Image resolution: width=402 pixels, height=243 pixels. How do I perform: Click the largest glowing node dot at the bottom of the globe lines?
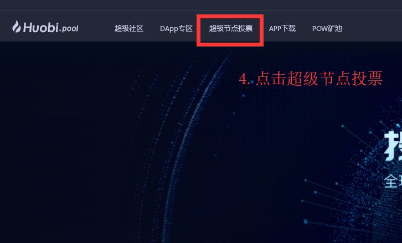coord(306,221)
